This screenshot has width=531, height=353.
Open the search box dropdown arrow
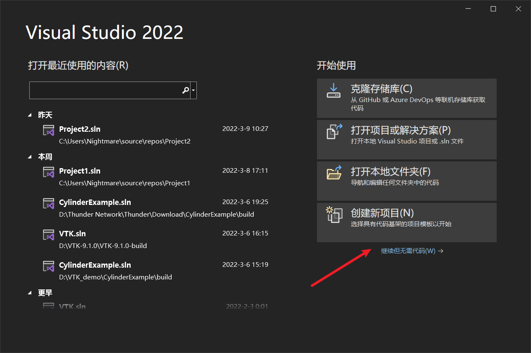(x=193, y=90)
